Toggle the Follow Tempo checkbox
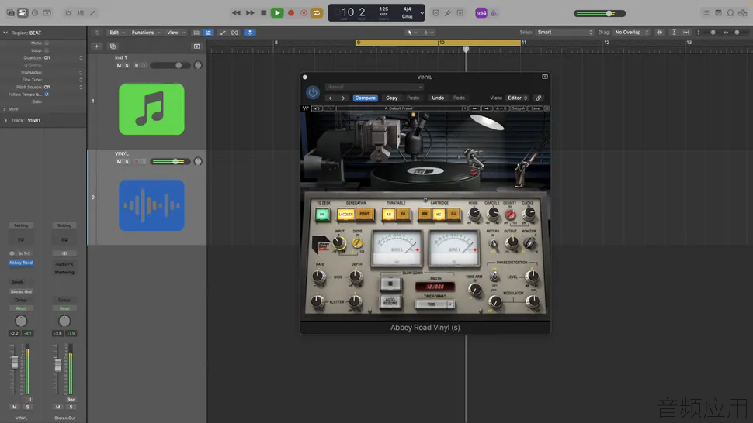The height and width of the screenshot is (423, 753). [x=47, y=95]
